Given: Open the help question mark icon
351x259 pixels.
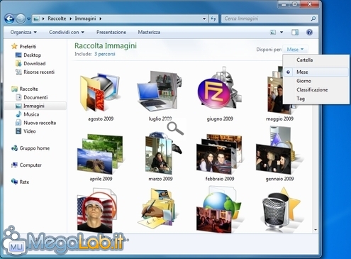Looking at the screenshot, I should point(309,32).
